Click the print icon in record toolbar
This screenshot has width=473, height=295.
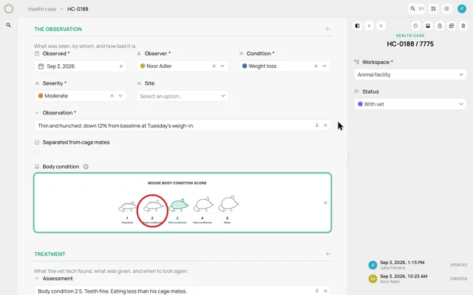coord(428,26)
